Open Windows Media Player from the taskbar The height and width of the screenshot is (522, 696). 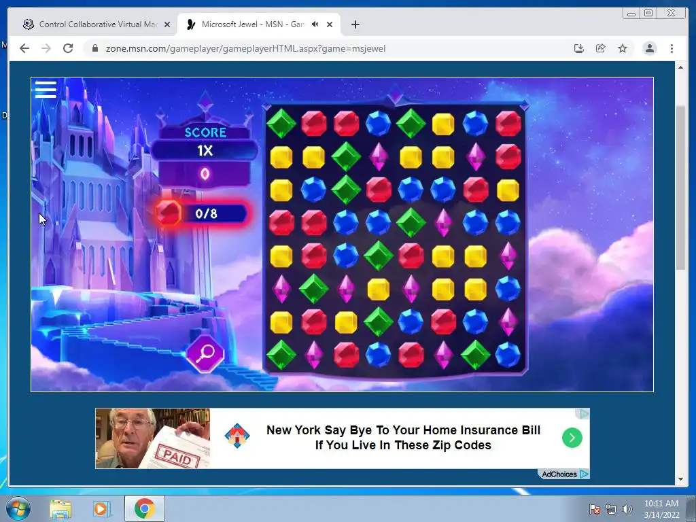(101, 509)
